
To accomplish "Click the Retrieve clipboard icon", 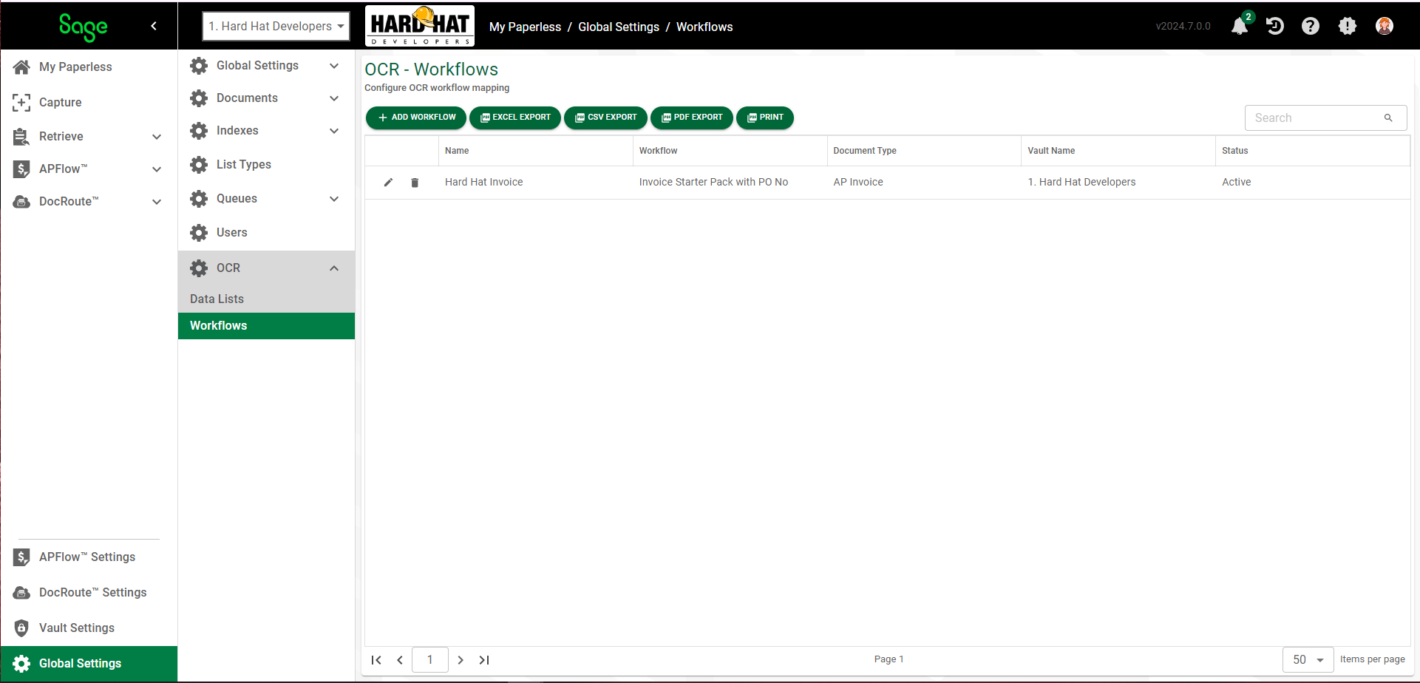I will (21, 137).
